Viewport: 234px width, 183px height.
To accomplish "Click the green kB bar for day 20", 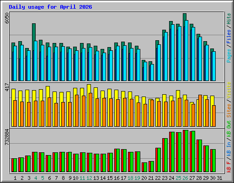I will click(x=145, y=167).
